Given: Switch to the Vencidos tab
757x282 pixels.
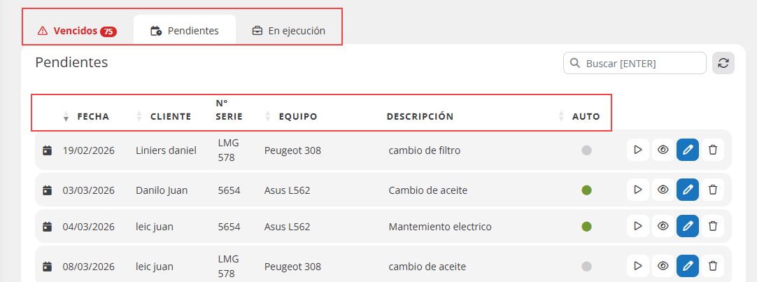Looking at the screenshot, I should coord(77,31).
